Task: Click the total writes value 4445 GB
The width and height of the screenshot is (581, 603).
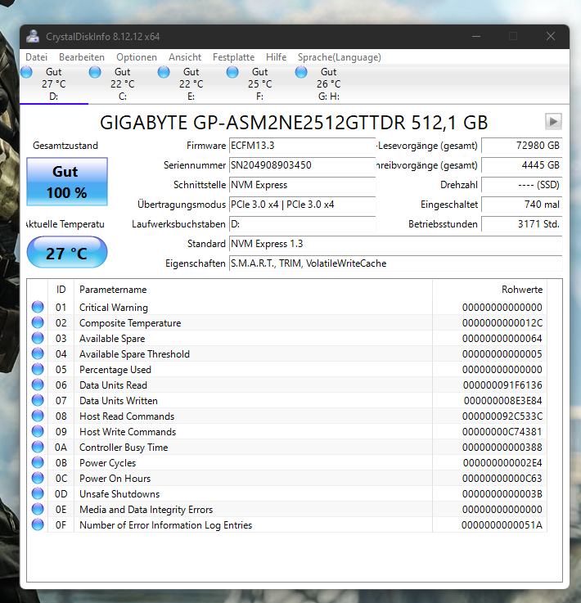Action: click(522, 165)
